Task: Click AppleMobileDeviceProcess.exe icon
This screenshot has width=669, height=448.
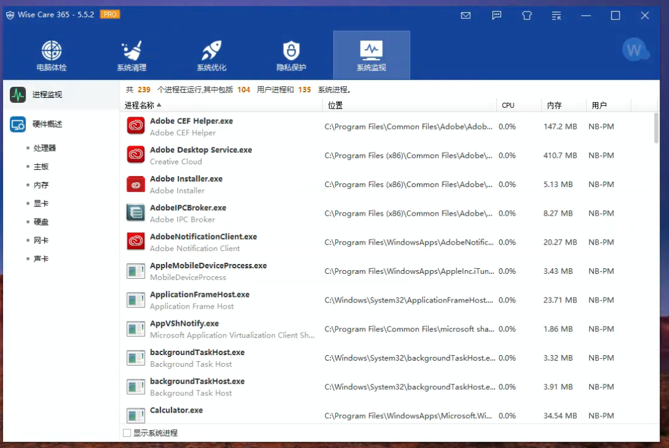Action: coord(136,271)
